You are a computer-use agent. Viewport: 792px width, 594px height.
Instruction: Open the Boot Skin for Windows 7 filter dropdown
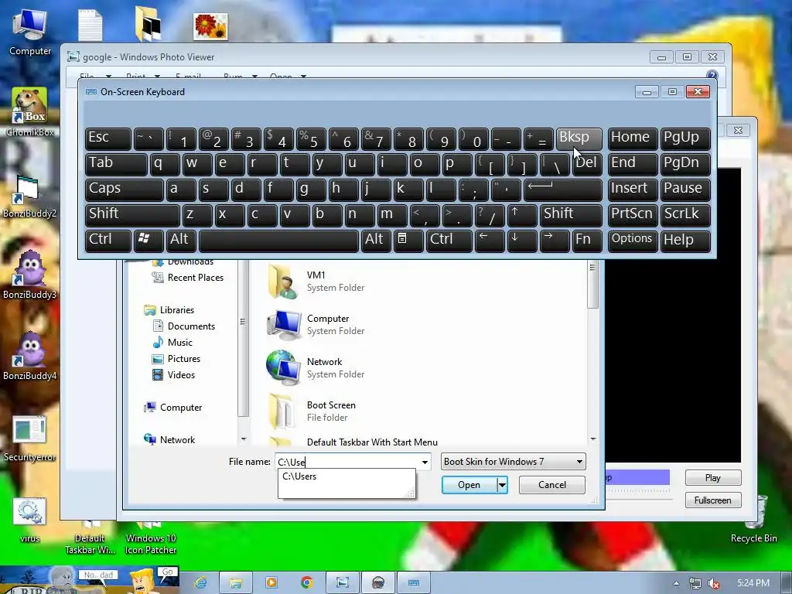tap(514, 462)
